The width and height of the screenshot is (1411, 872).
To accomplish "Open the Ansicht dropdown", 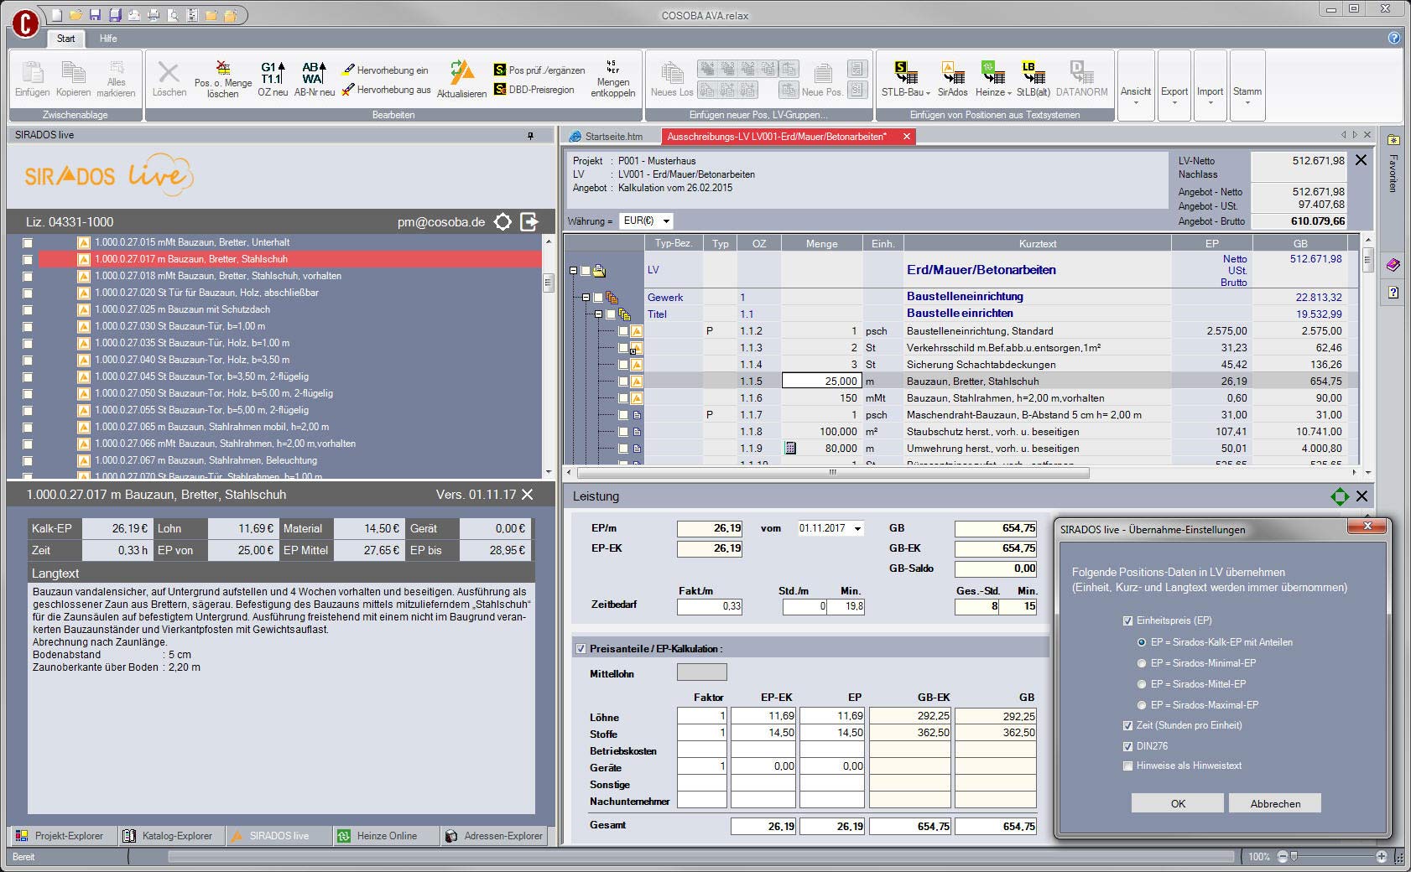I will (x=1136, y=85).
